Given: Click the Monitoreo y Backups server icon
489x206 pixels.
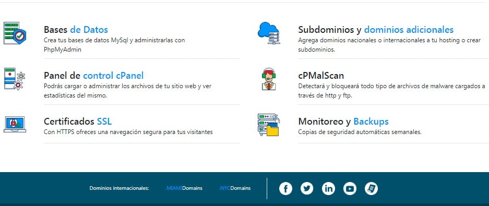Looking at the screenshot, I should click(x=269, y=125).
